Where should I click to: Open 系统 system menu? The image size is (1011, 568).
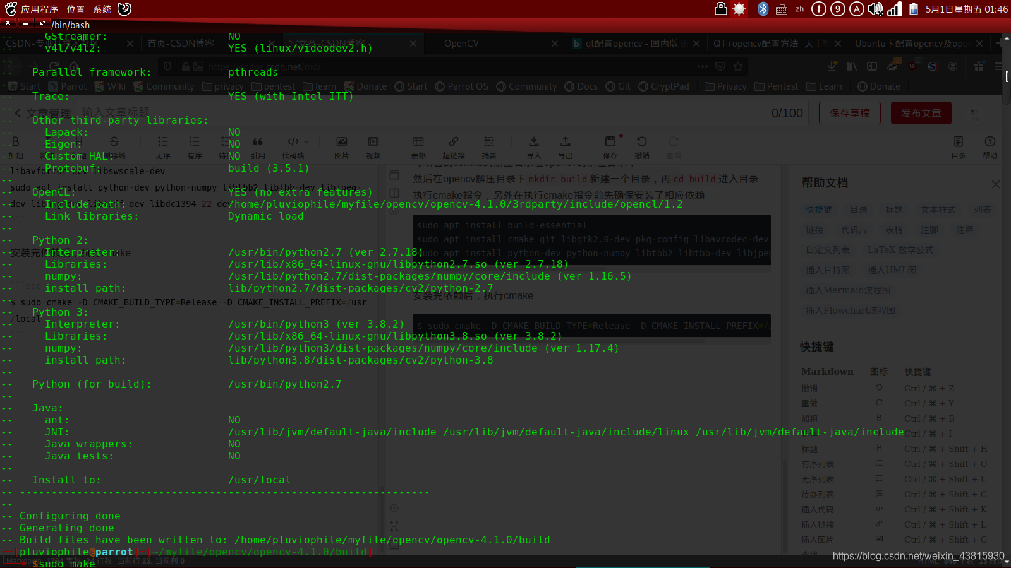[x=102, y=9]
